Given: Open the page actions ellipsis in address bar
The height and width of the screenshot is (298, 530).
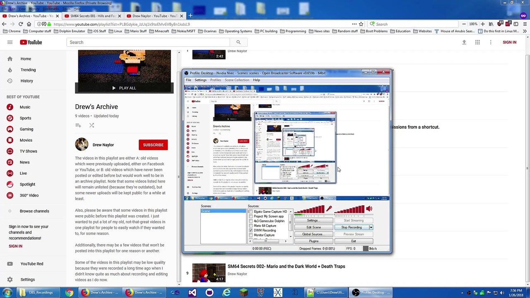Looking at the screenshot, I should click(354, 24).
